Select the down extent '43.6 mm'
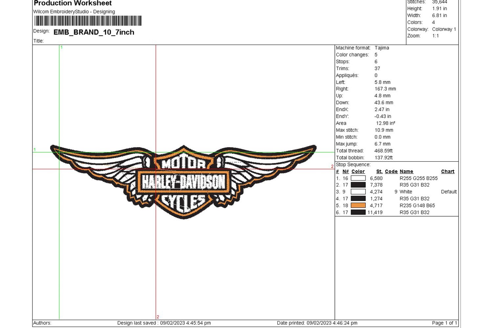 384,103
